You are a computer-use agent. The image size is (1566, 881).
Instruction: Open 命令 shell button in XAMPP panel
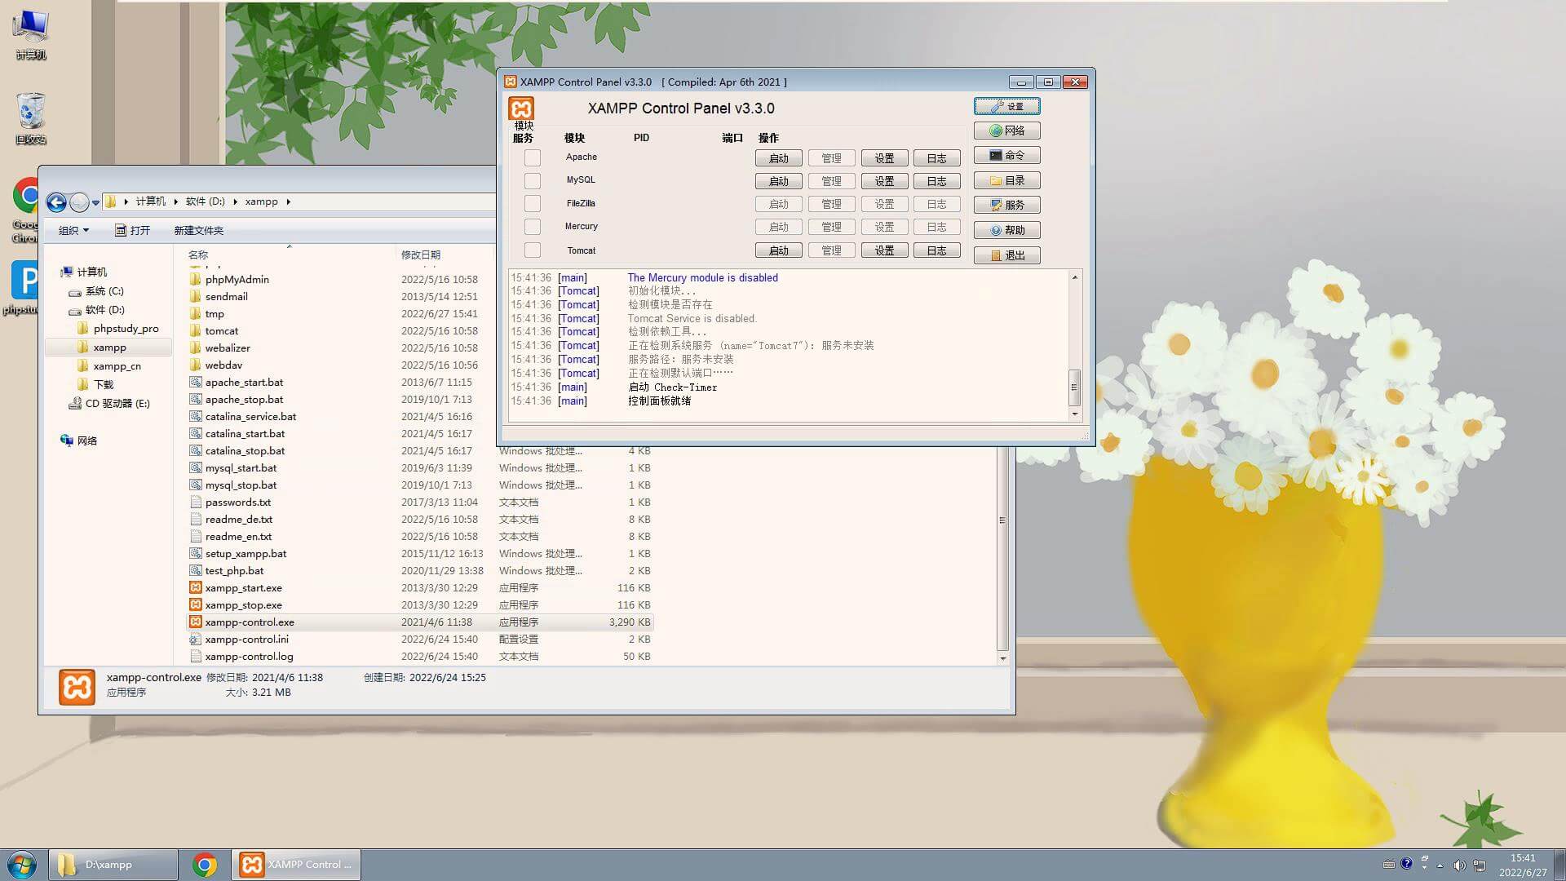tap(1006, 155)
